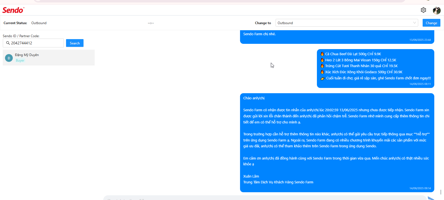
Task: Click the search magnifier icon
Action: 8,43
